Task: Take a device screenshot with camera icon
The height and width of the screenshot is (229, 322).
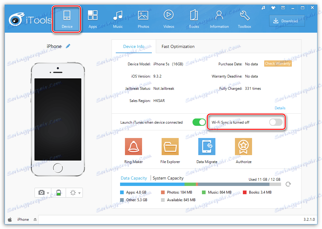Action: (x=42, y=193)
